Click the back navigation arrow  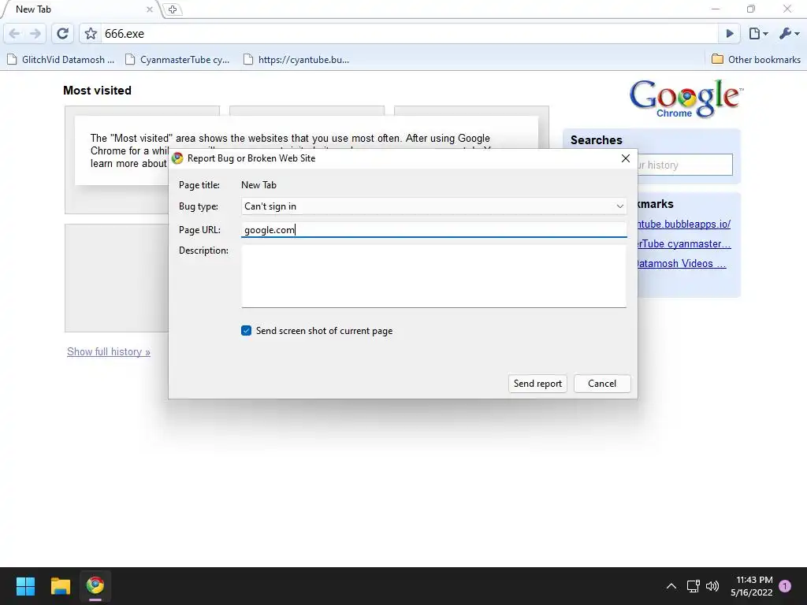pyautogui.click(x=14, y=33)
